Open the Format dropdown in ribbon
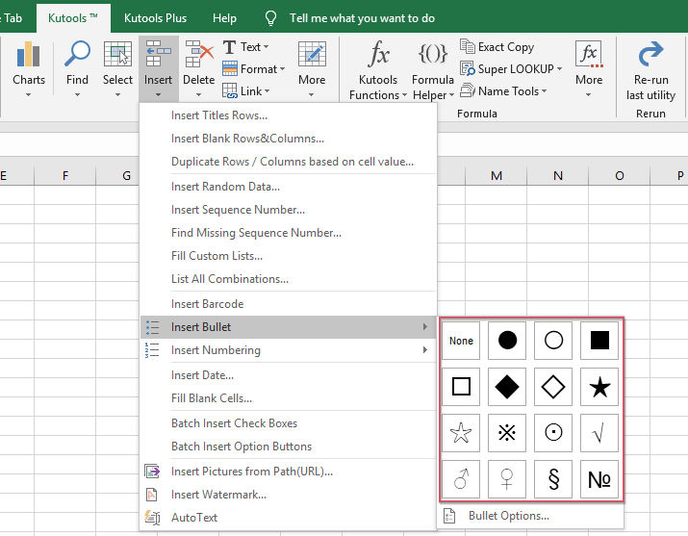688x536 pixels. (254, 69)
